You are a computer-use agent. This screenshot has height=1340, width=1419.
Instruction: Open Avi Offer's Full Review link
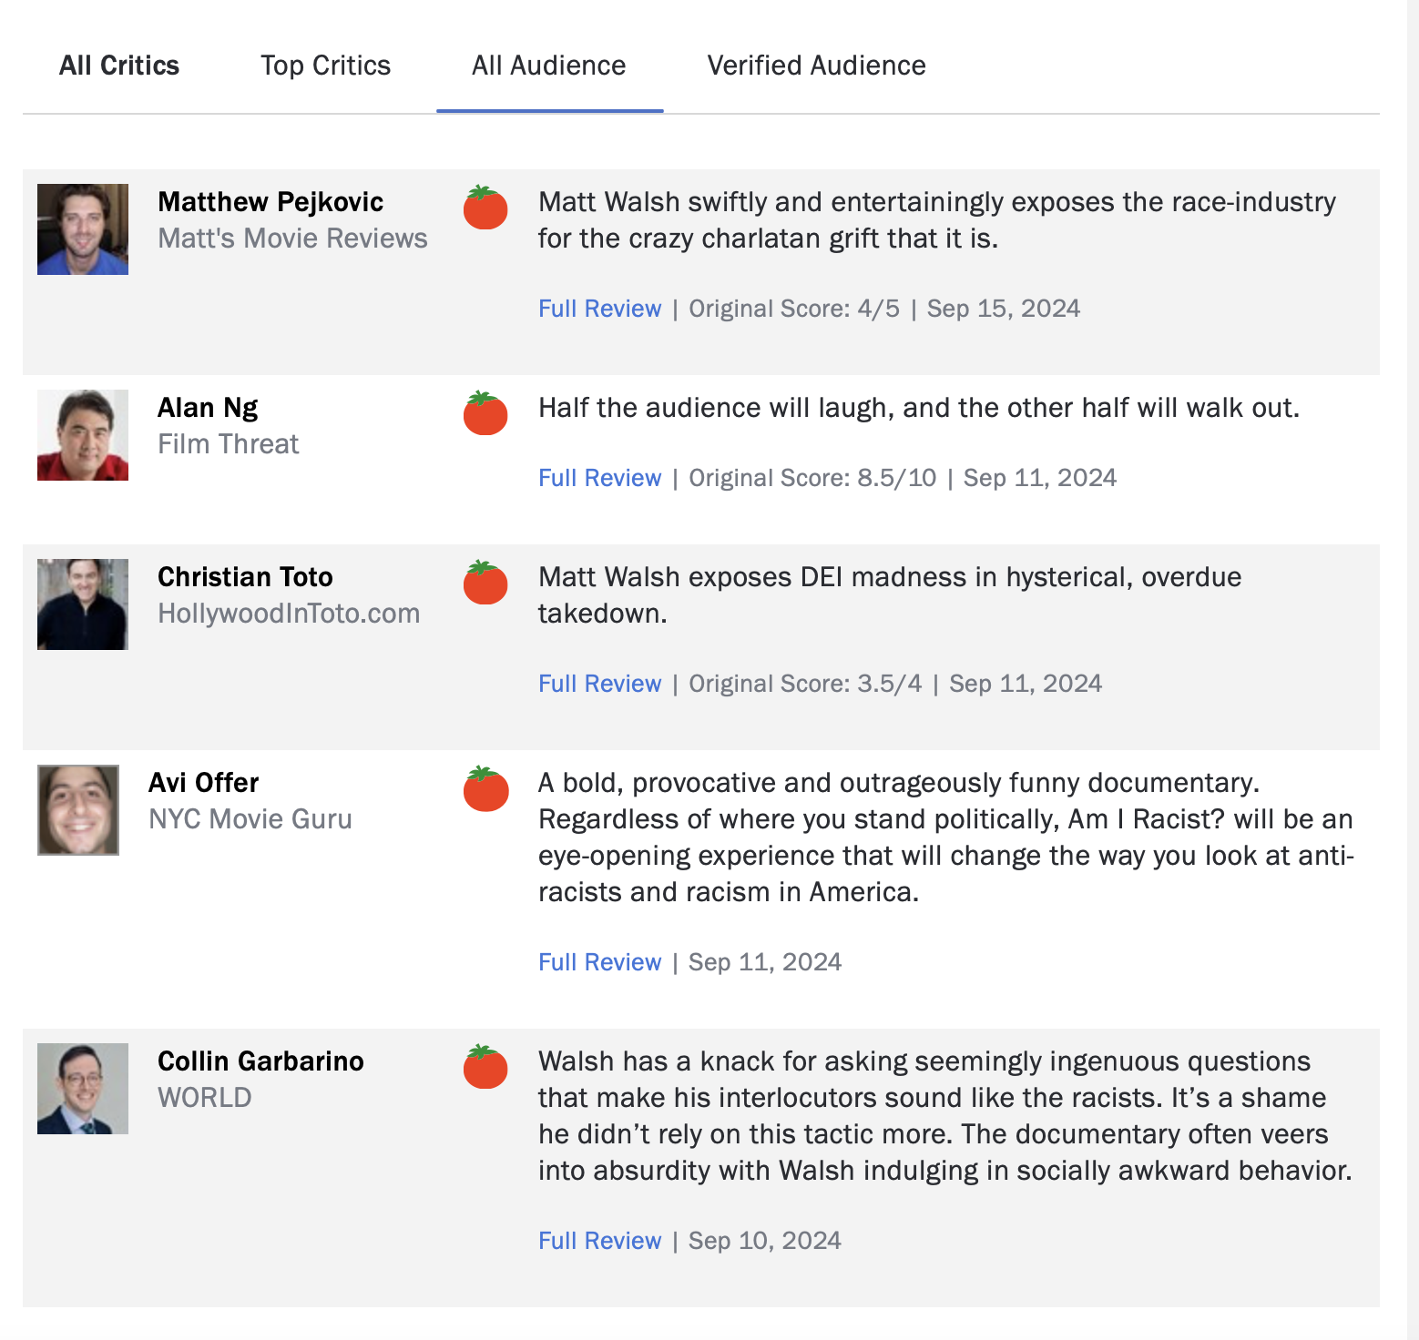pos(599,962)
